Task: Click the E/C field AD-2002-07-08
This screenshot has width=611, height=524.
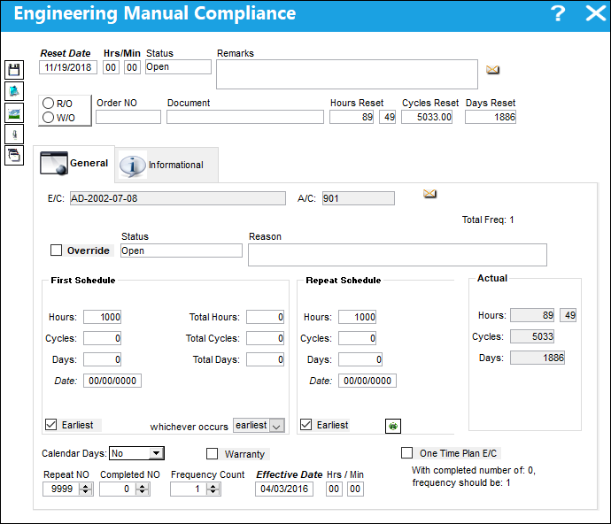Action: tap(178, 198)
